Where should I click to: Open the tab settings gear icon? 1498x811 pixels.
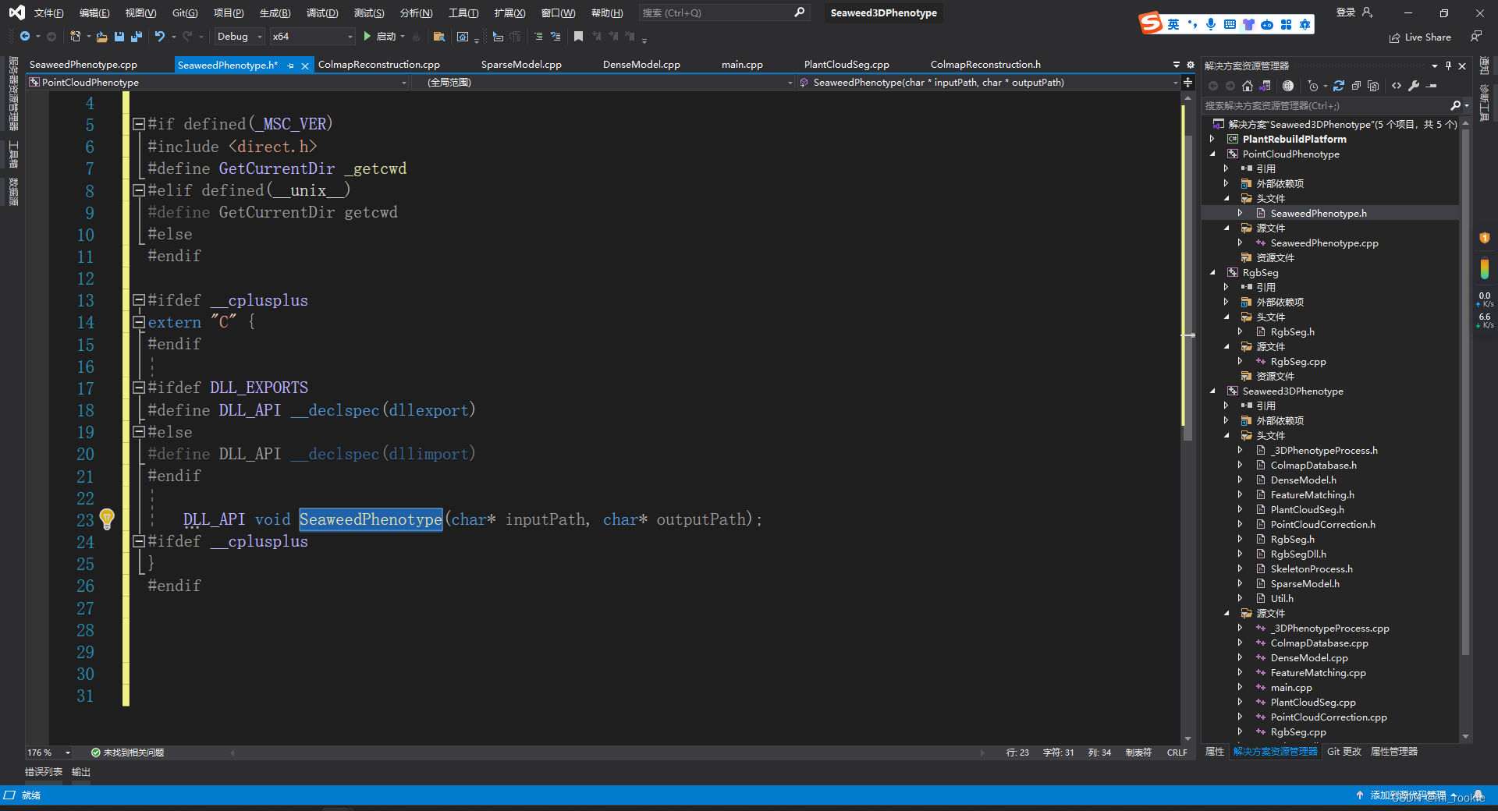click(x=1191, y=65)
